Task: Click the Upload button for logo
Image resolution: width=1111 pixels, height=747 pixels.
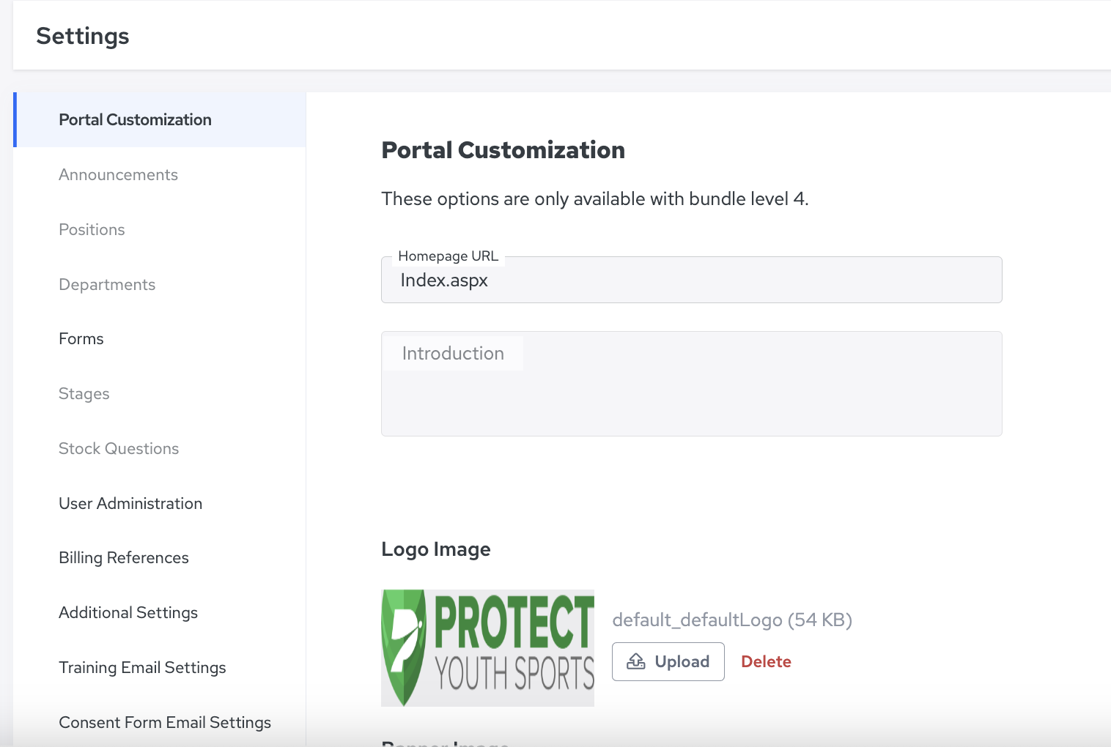Action: coord(668,661)
